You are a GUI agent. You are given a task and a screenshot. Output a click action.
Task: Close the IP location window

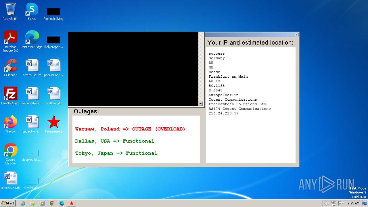[x=297, y=34]
